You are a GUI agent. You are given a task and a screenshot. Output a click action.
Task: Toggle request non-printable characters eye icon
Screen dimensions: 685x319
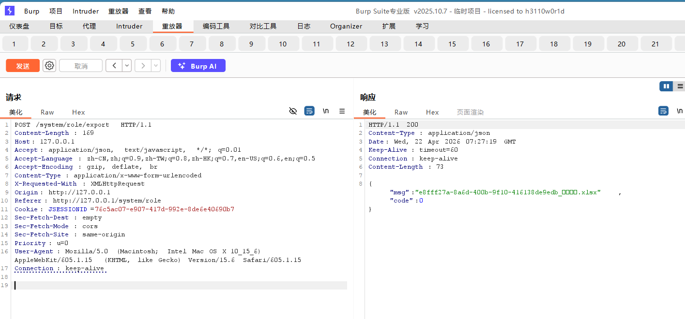click(x=293, y=111)
